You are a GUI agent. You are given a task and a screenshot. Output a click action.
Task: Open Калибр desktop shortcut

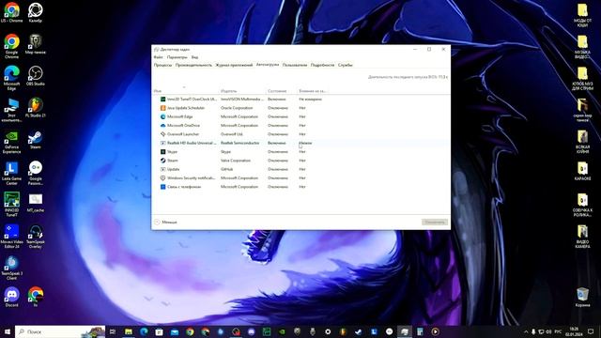pyautogui.click(x=36, y=12)
